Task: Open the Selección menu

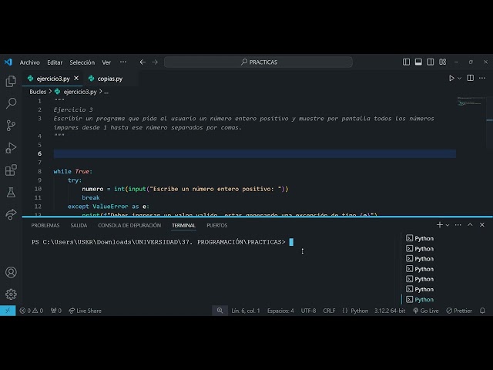Action: (82, 62)
